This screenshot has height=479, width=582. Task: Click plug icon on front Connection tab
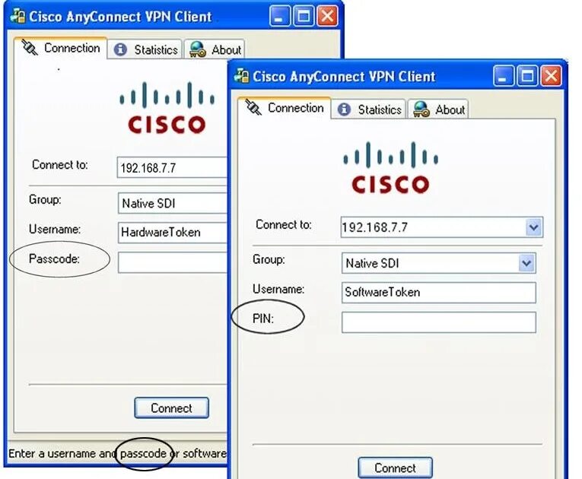(x=253, y=107)
